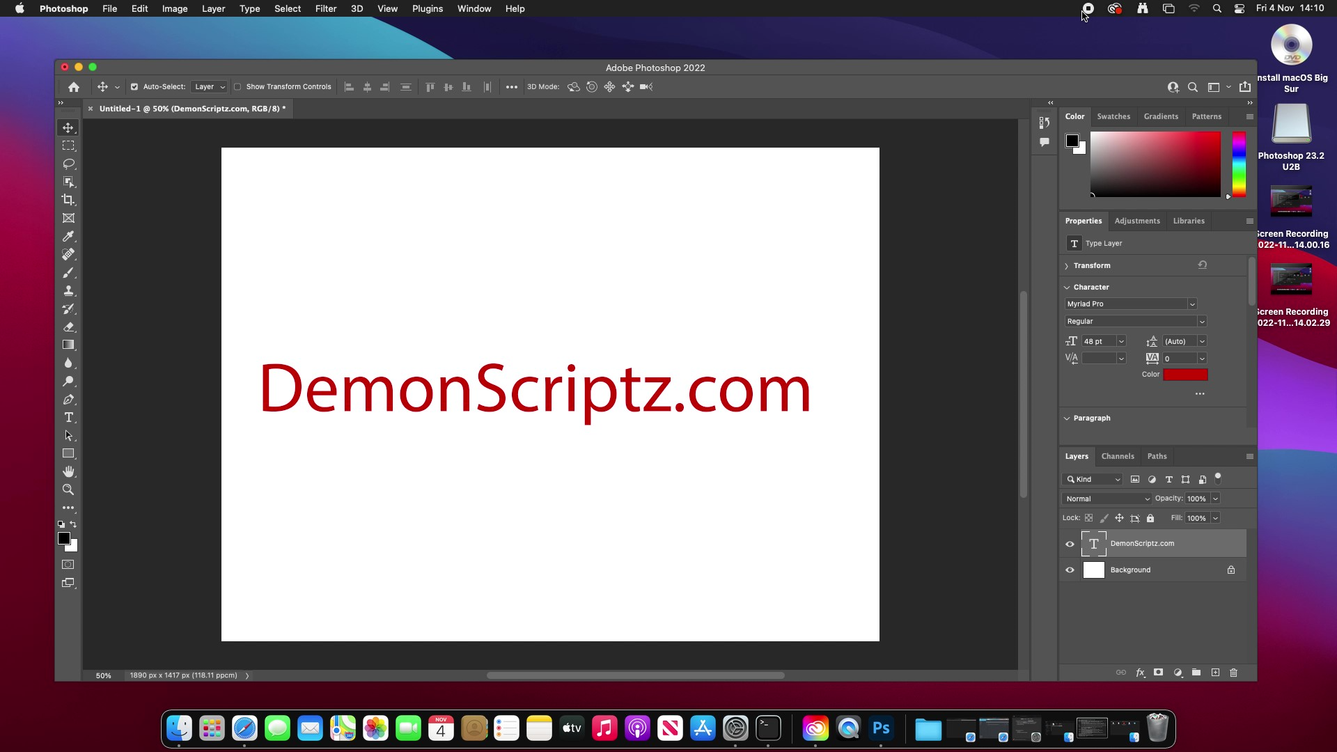
Task: Select the Eyedropper tool
Action: point(68,236)
